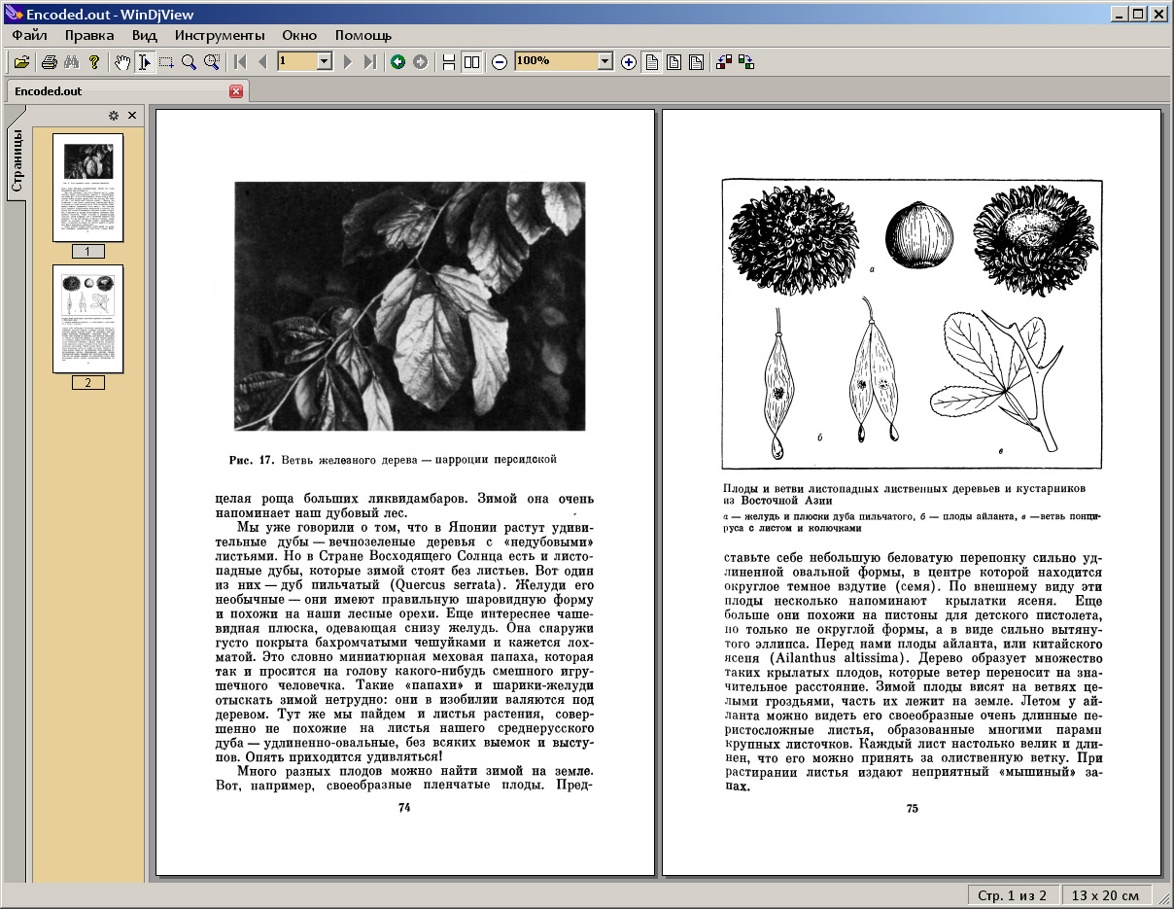This screenshot has height=909, width=1174.
Task: Click thumbnail label number 2
Action: [87, 383]
